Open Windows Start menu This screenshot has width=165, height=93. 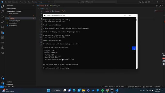[x=48, y=90]
